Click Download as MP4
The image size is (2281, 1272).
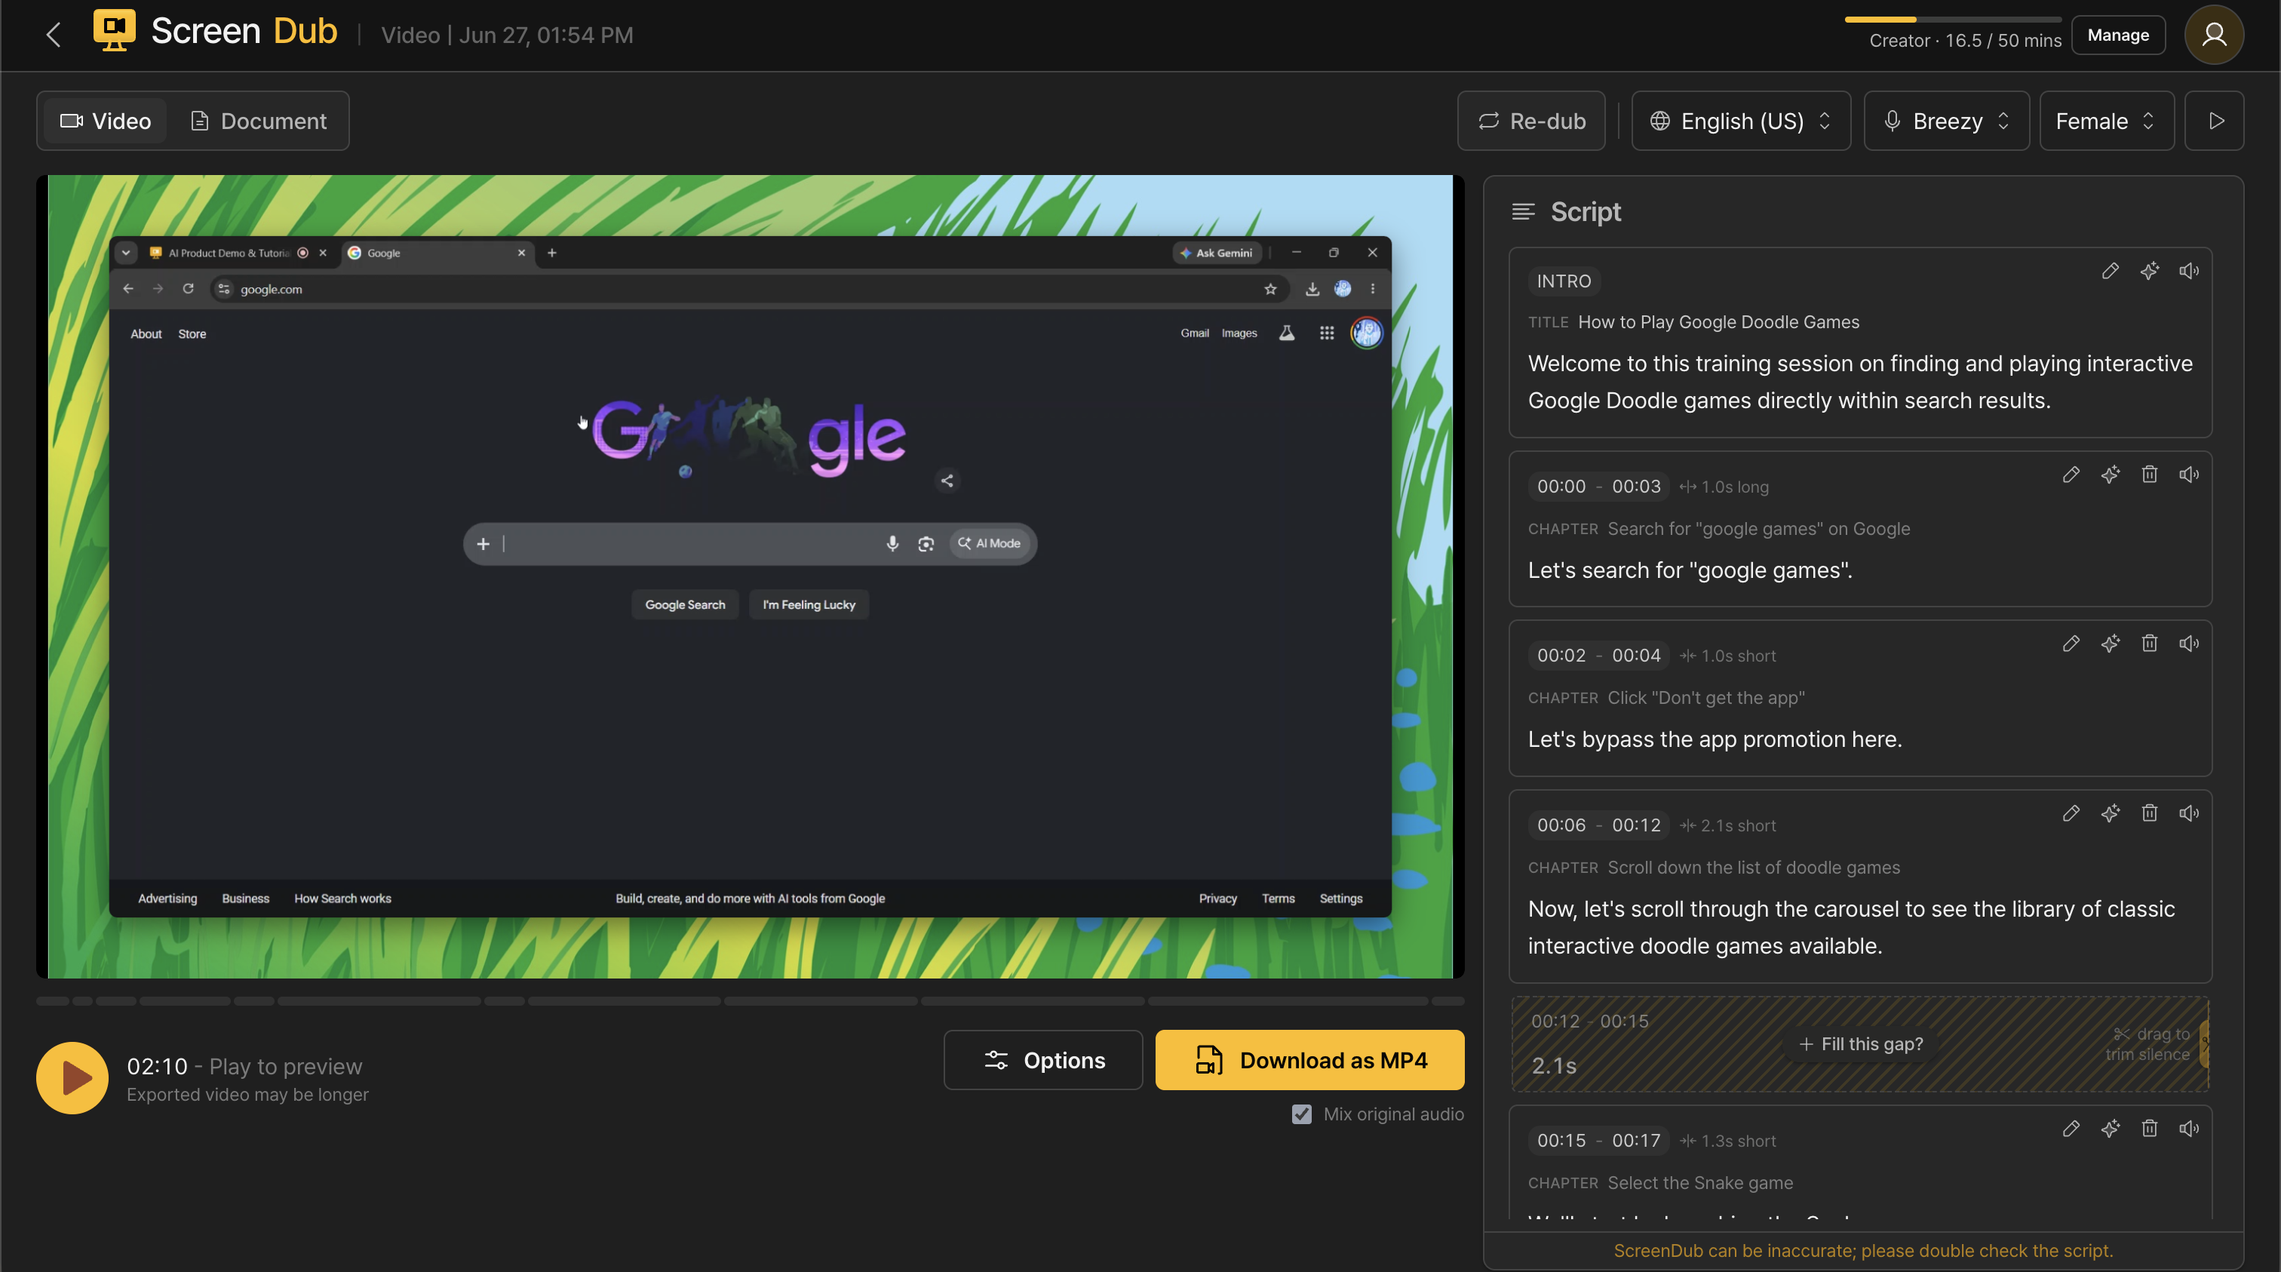point(1309,1060)
